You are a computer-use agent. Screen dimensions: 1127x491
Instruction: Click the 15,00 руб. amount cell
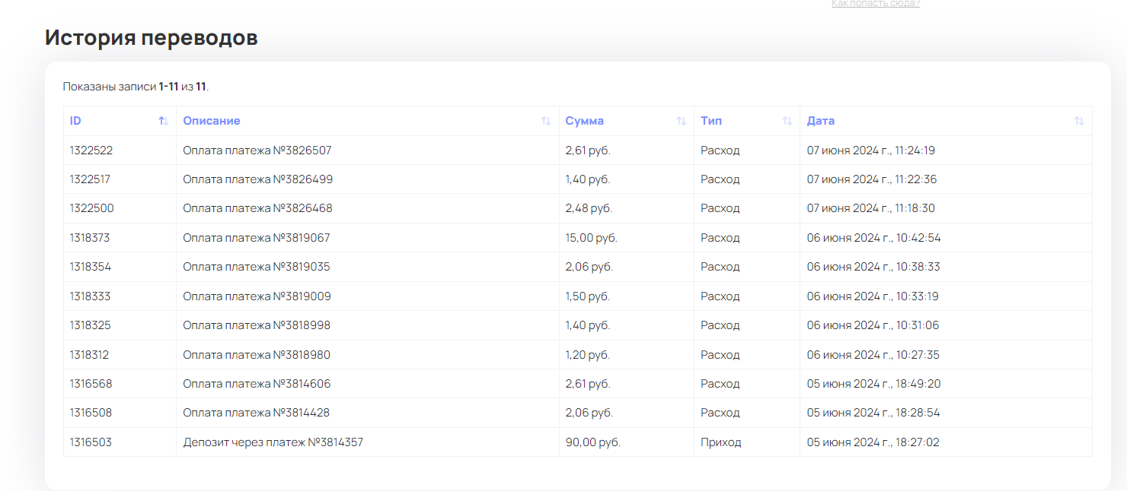591,238
